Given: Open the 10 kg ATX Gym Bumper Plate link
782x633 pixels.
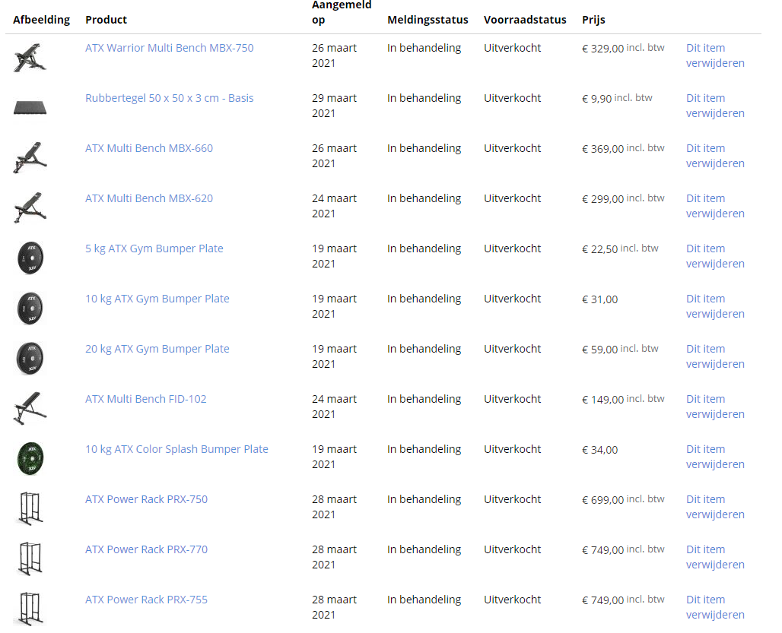Looking at the screenshot, I should pyautogui.click(x=157, y=299).
